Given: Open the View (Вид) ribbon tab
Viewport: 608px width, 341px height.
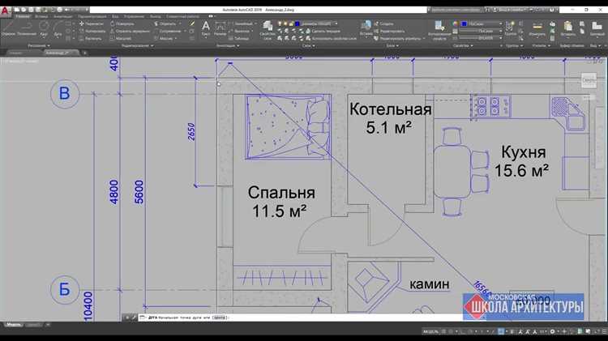Looking at the screenshot, I should tap(115, 17).
